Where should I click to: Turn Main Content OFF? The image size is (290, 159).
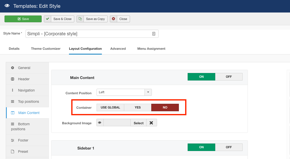[x=229, y=77]
